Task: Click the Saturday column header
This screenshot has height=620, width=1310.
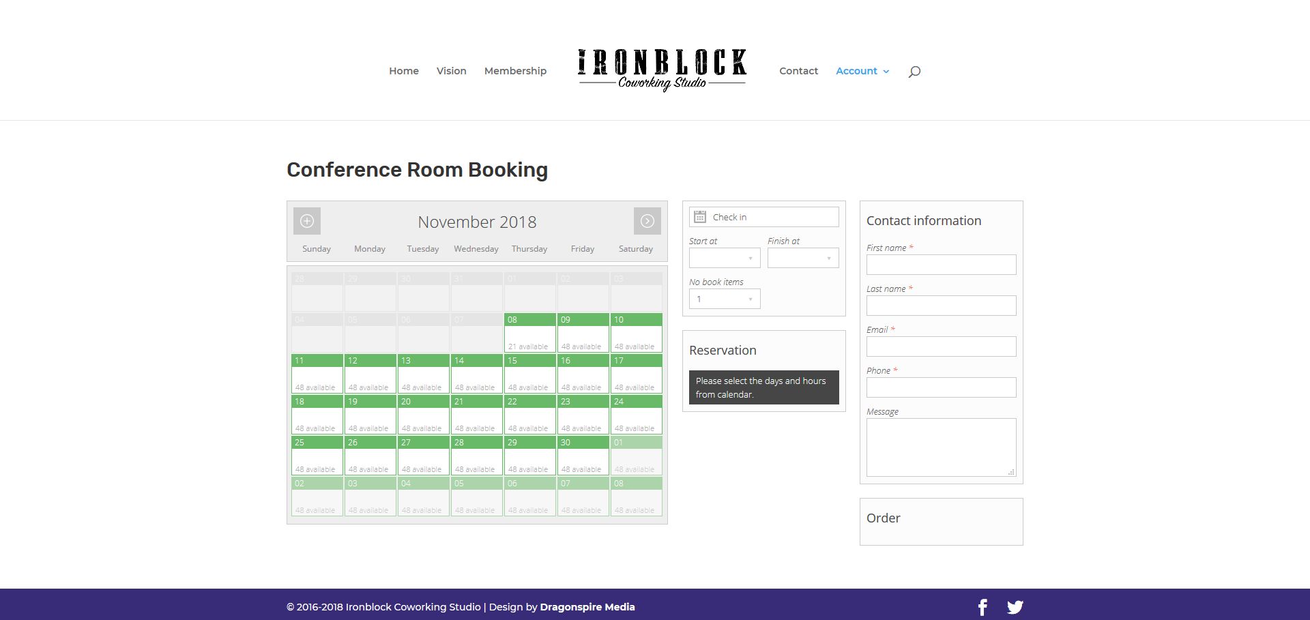Action: click(636, 249)
